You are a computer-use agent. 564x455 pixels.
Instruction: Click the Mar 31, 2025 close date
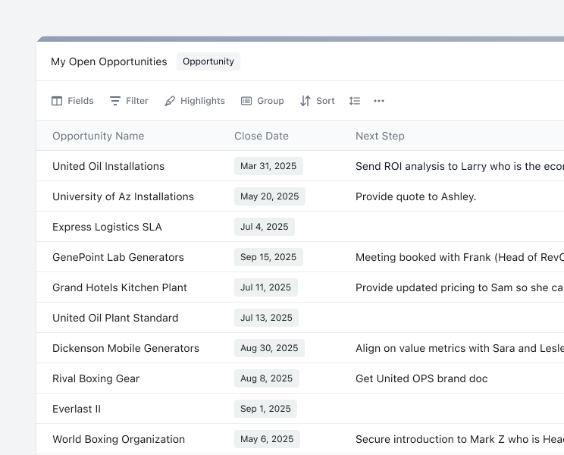tap(268, 166)
